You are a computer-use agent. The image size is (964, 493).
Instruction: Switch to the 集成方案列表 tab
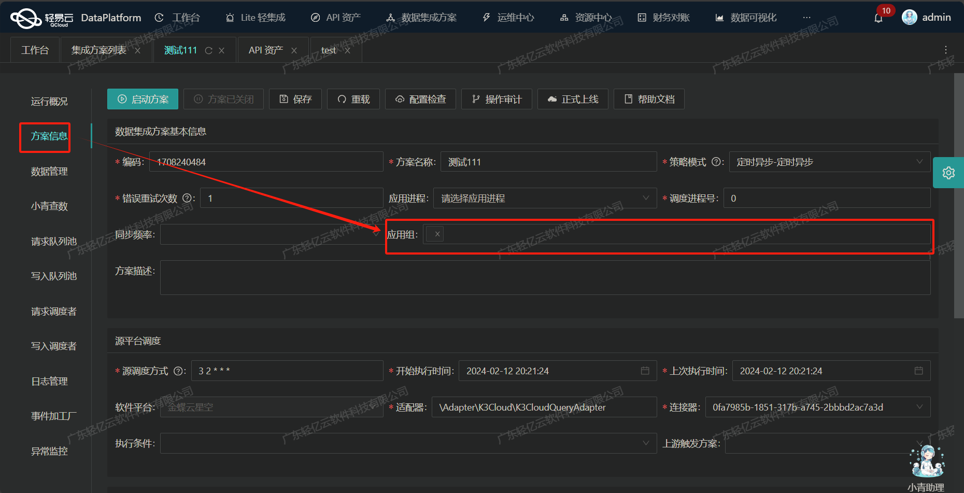99,50
